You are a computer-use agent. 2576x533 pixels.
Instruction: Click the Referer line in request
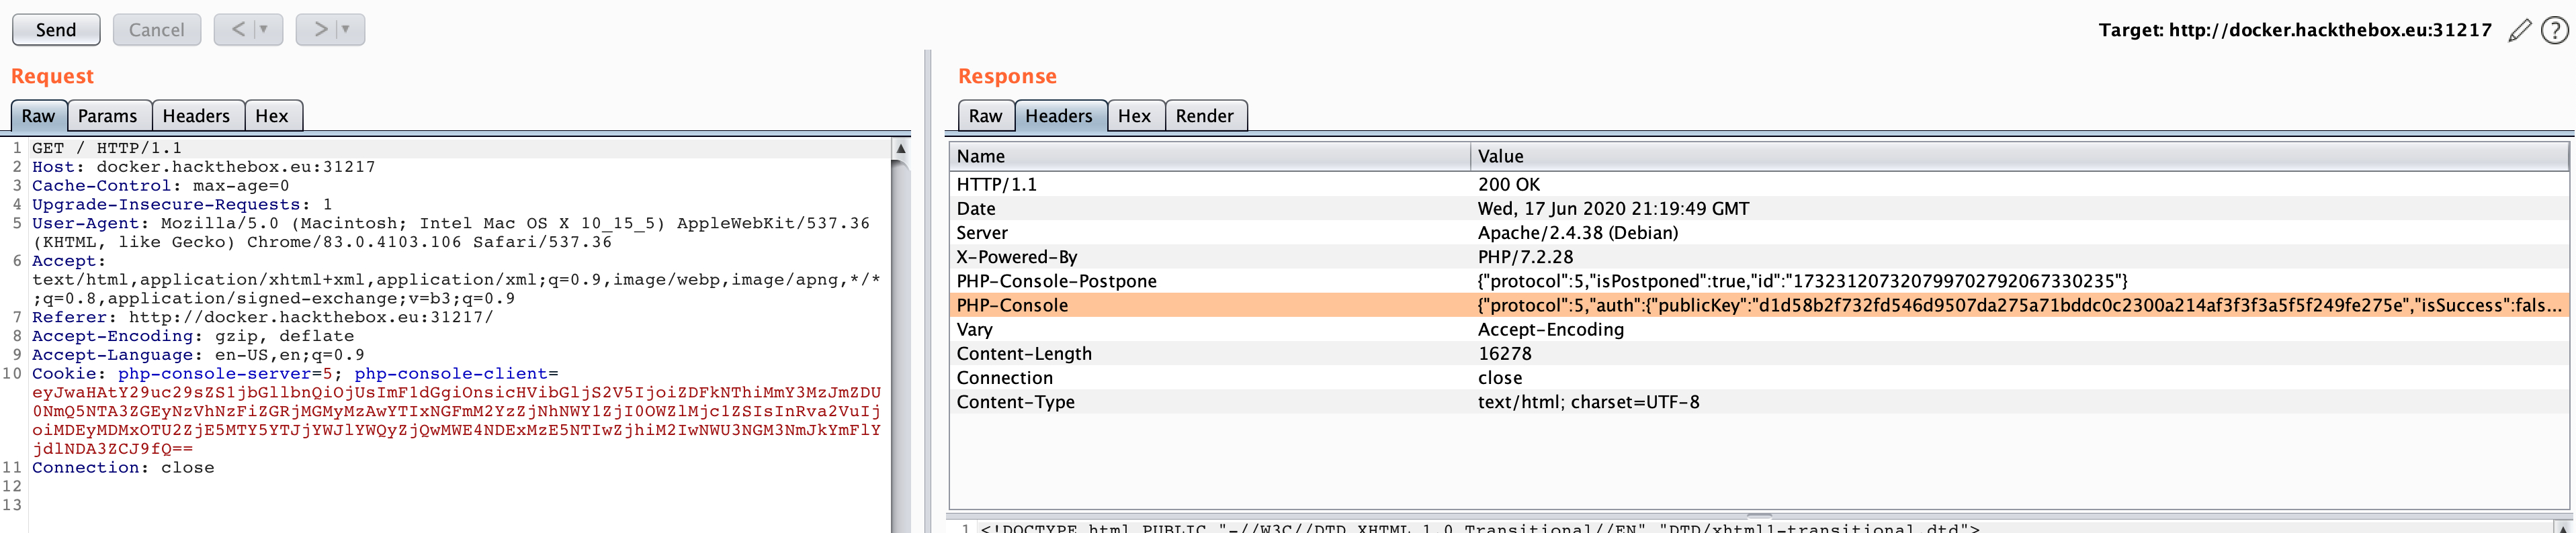tap(263, 318)
